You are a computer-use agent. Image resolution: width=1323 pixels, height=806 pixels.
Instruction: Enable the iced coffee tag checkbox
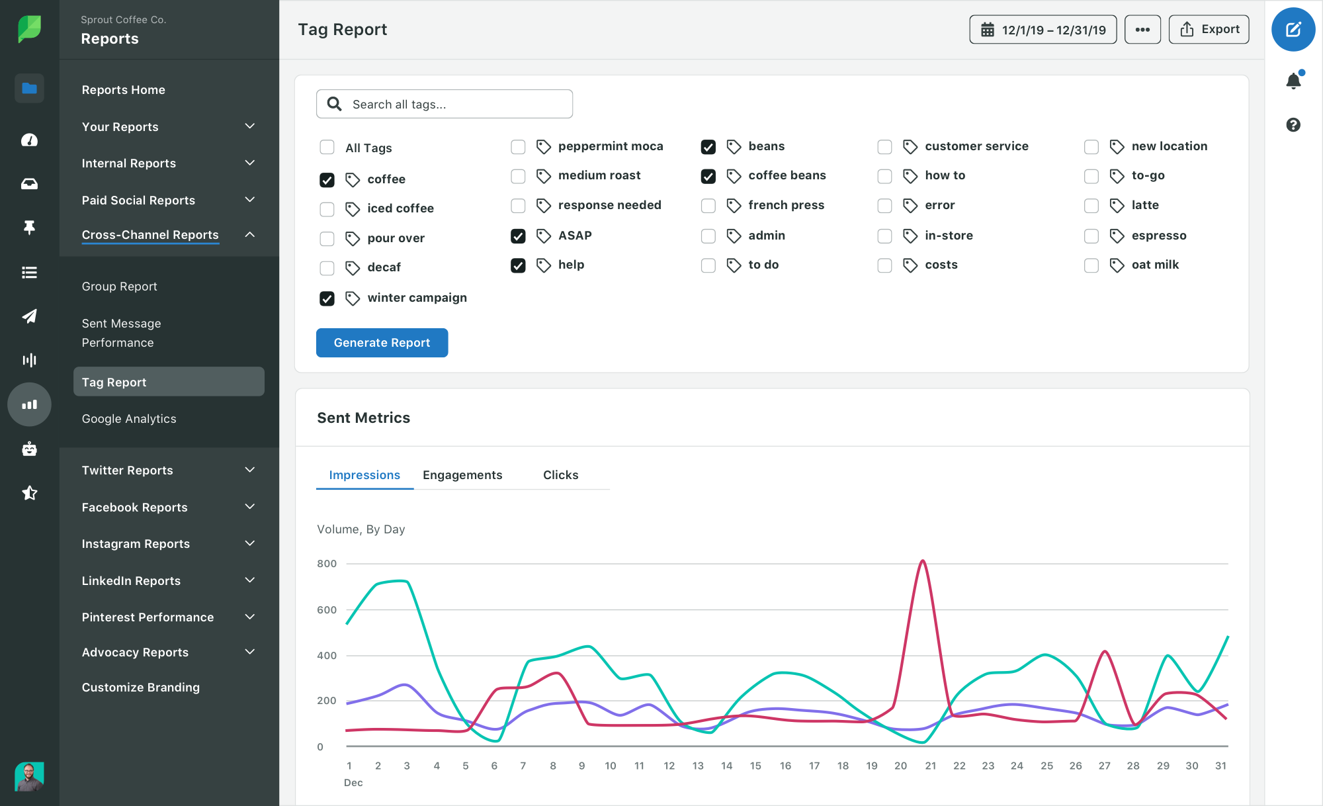pyautogui.click(x=327, y=209)
